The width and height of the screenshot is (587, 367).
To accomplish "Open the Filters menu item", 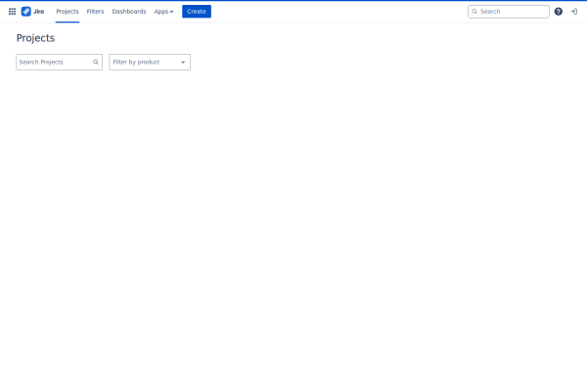I will click(x=95, y=12).
